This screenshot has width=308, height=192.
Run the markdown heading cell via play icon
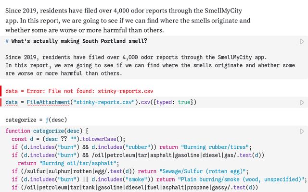click(302, 42)
